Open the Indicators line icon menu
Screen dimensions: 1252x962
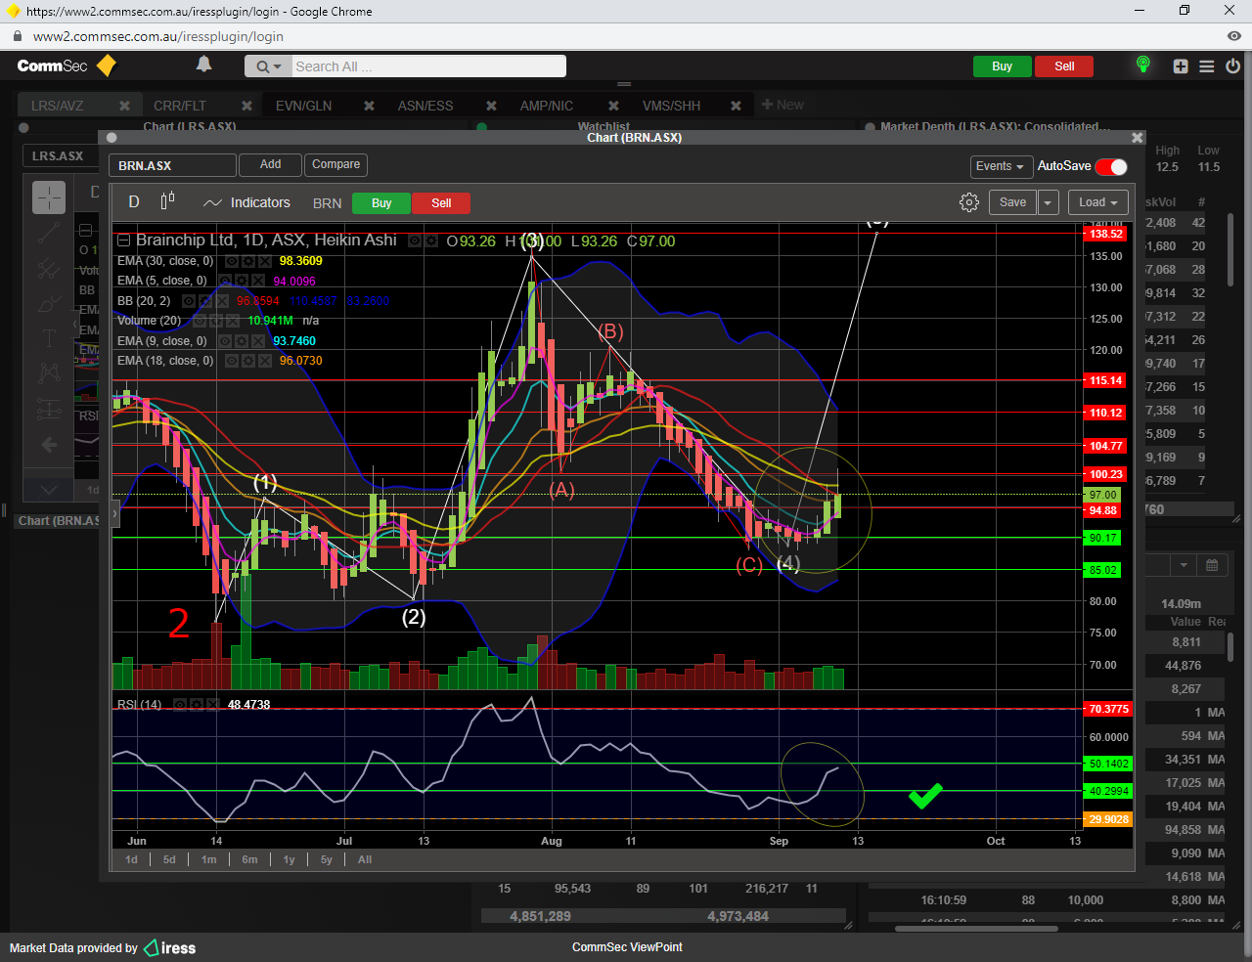pos(212,203)
